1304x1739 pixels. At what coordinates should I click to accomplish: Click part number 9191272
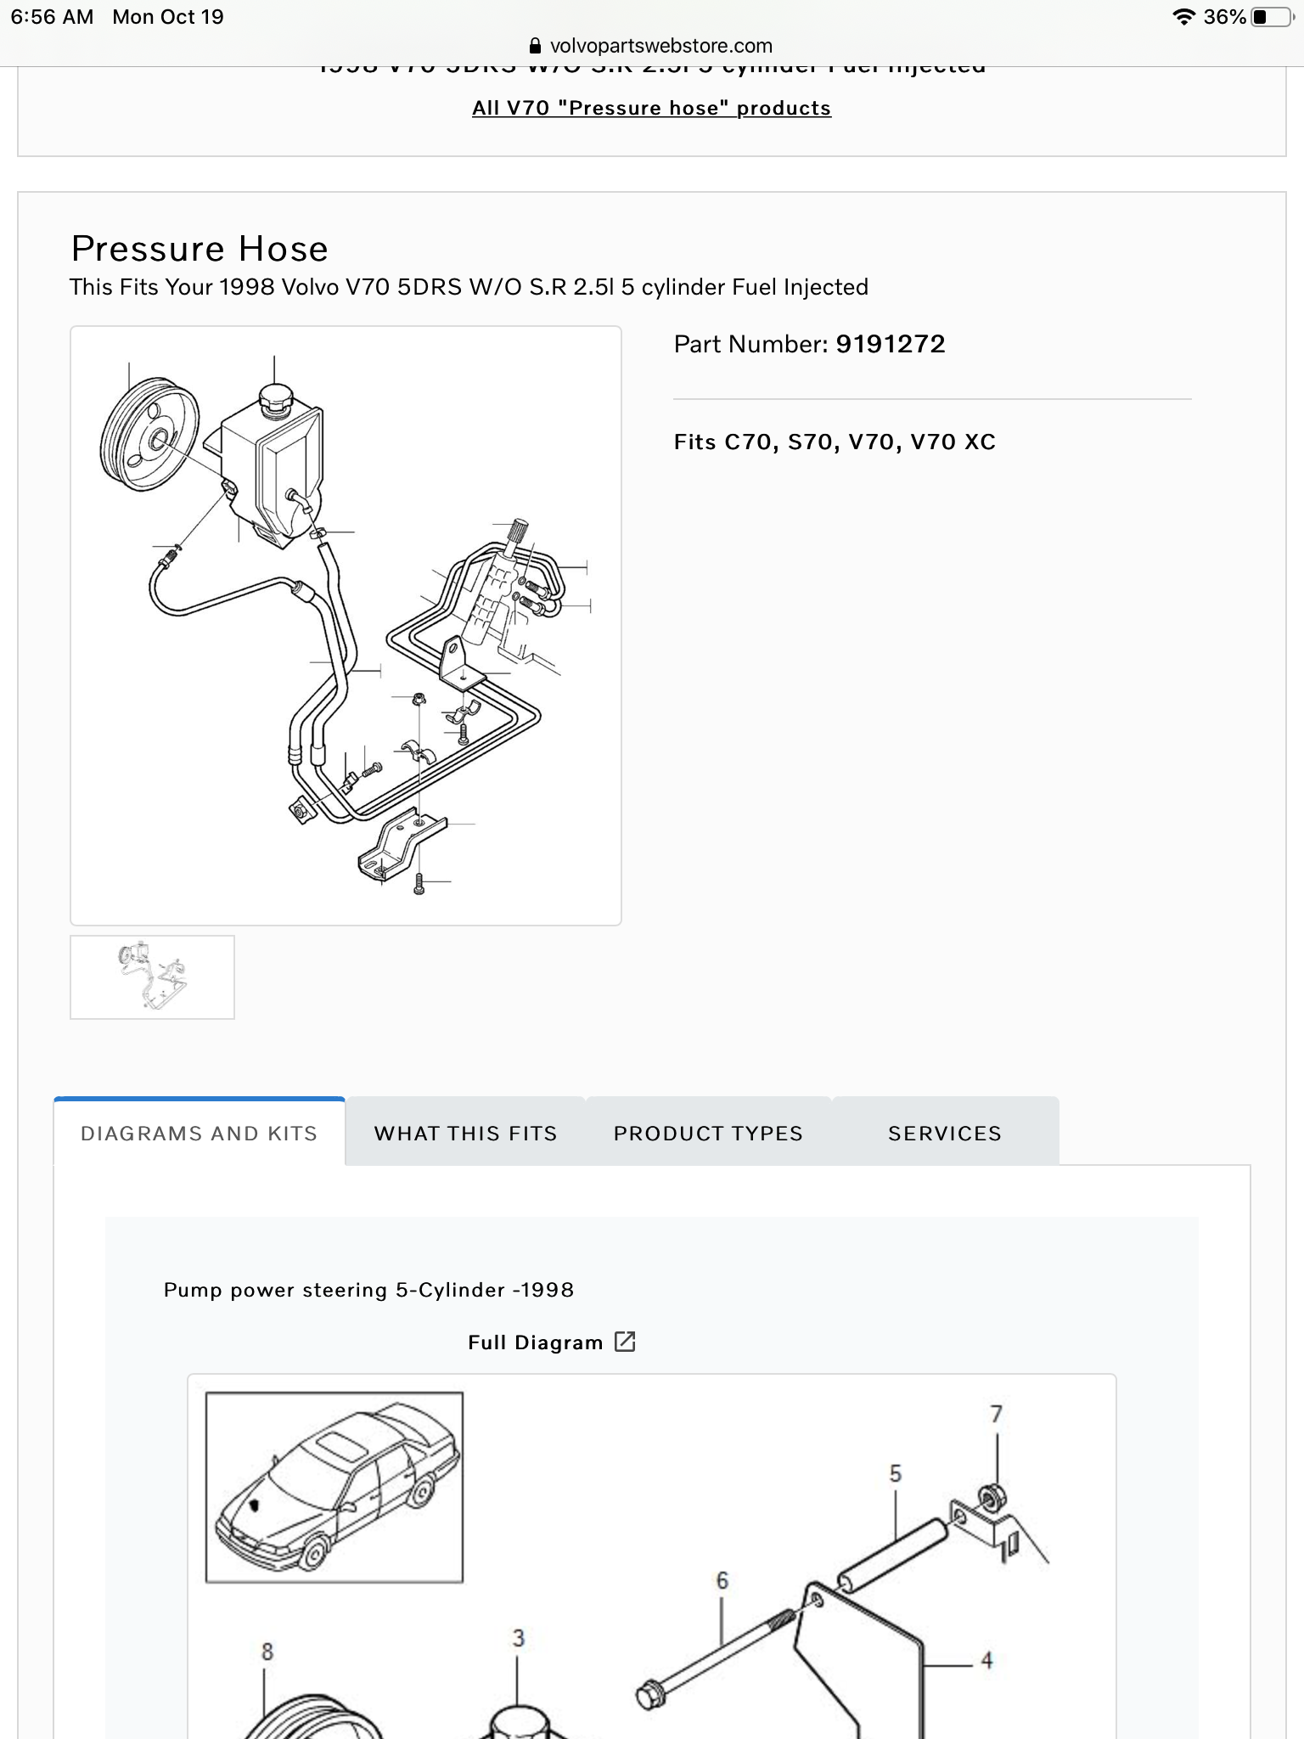pyautogui.click(x=890, y=344)
